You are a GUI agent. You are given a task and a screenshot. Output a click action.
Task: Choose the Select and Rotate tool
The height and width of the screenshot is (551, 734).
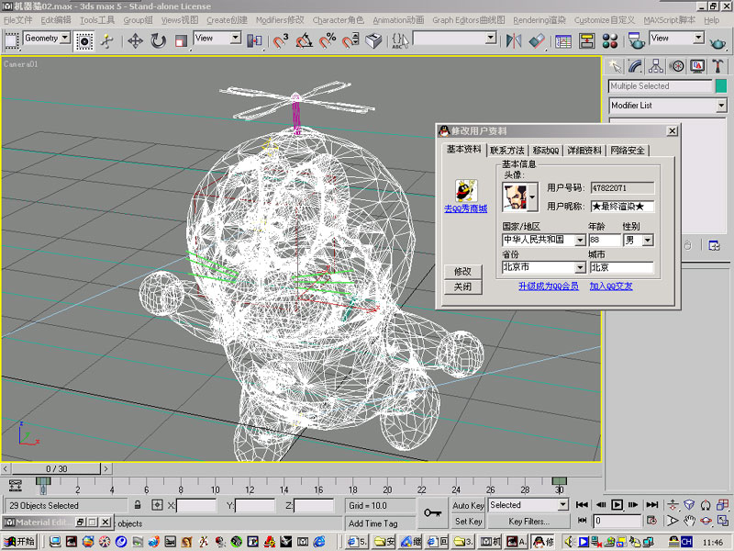[158, 41]
